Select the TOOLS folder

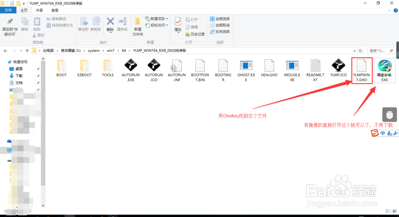(108, 68)
